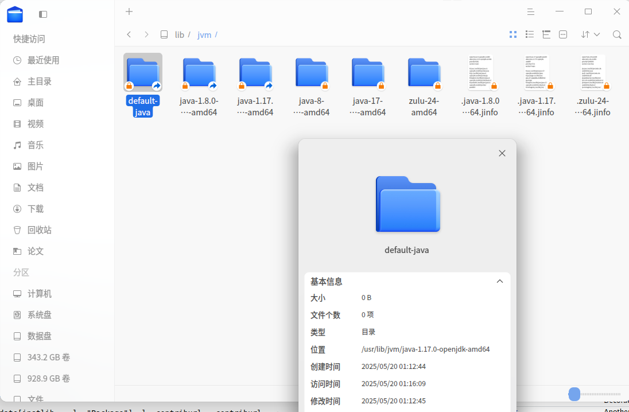Switch to icon grid view
The image size is (629, 412).
pyautogui.click(x=513, y=34)
